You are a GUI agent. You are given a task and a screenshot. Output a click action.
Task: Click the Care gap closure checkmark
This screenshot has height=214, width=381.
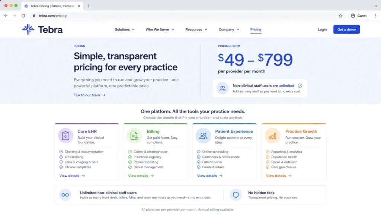268,167
